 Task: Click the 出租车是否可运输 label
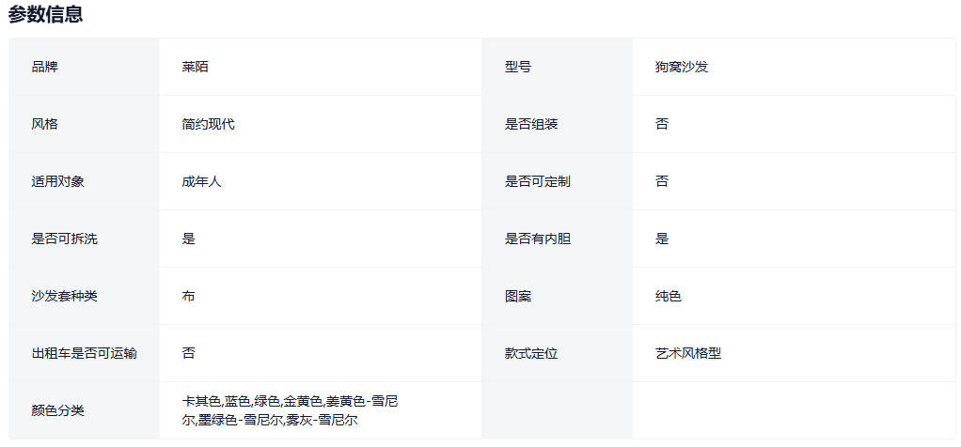(x=84, y=353)
